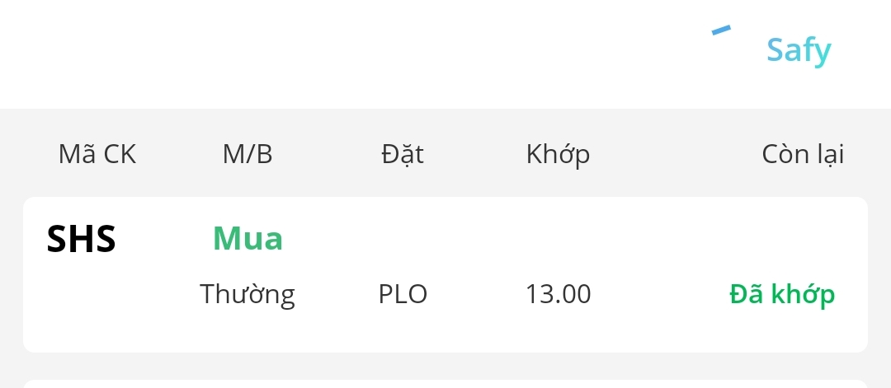The width and height of the screenshot is (891, 388).
Task: Select the M/B column header
Action: (x=247, y=154)
